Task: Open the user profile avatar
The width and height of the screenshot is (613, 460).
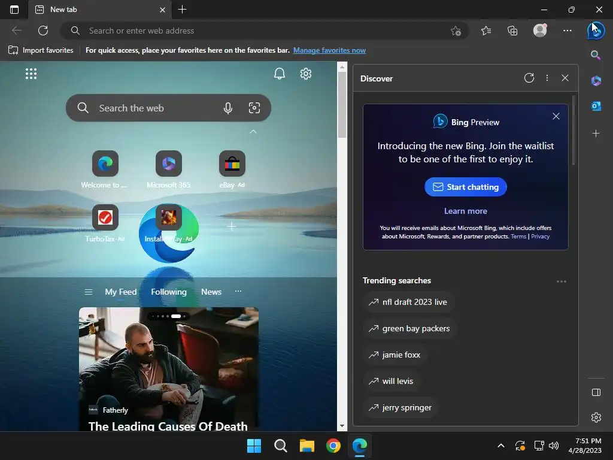Action: (540, 31)
